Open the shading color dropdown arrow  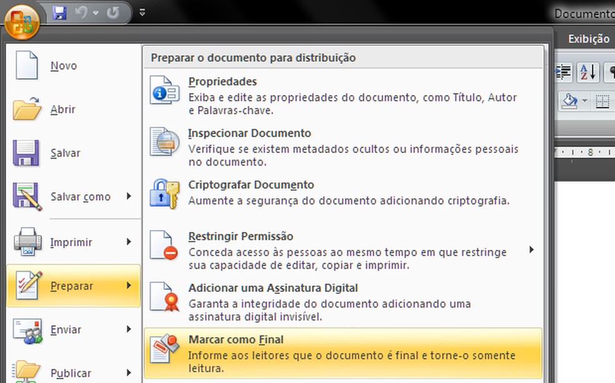pos(585,101)
